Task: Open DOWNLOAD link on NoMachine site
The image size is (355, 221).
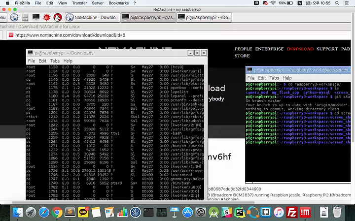Action: [300, 49]
